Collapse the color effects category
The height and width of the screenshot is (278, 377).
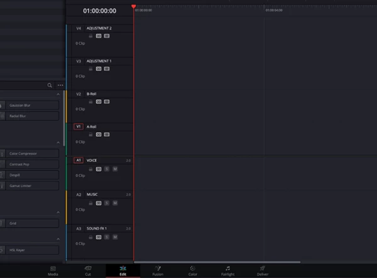(58, 142)
